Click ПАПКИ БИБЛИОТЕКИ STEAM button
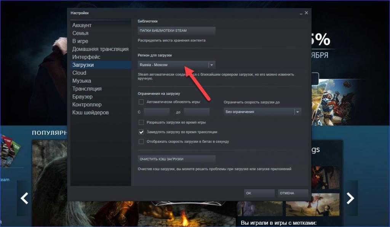Viewport: 390px width, 227px height. point(177,30)
